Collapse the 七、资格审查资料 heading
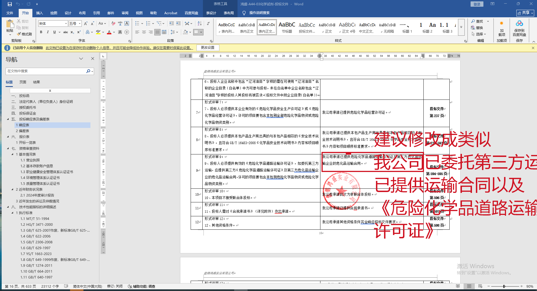 pos(8,149)
